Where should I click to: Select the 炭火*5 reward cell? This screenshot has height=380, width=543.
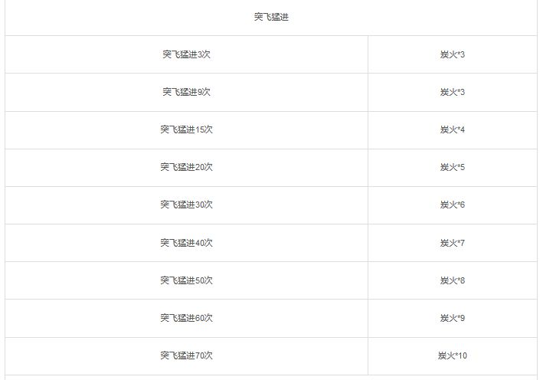click(x=453, y=167)
